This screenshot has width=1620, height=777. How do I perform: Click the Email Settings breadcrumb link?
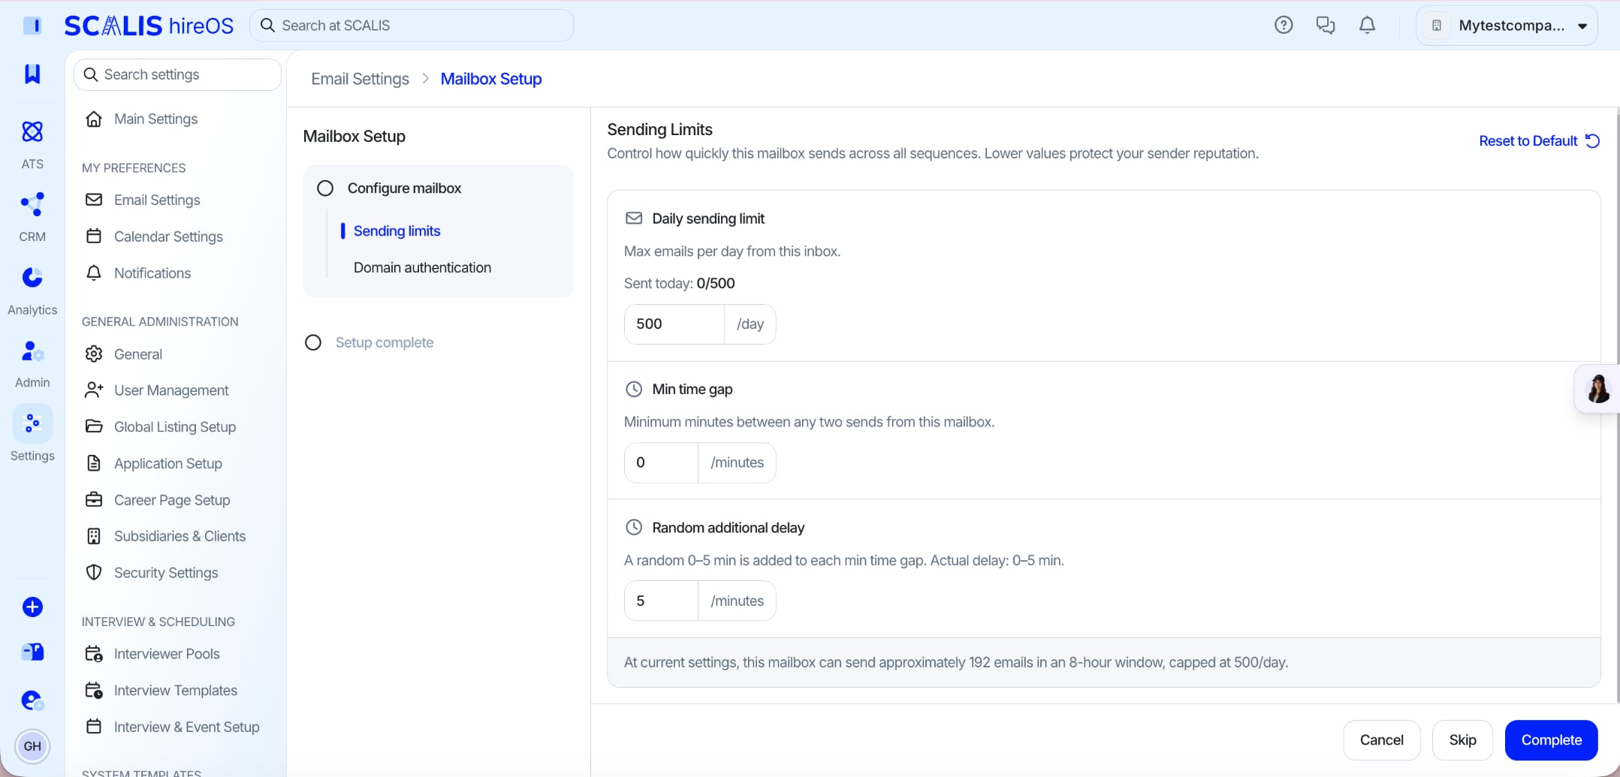click(360, 78)
